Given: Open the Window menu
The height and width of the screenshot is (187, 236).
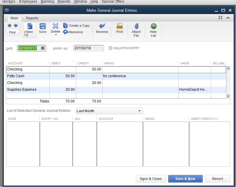Looking at the screenshot, I should coord(81,2).
